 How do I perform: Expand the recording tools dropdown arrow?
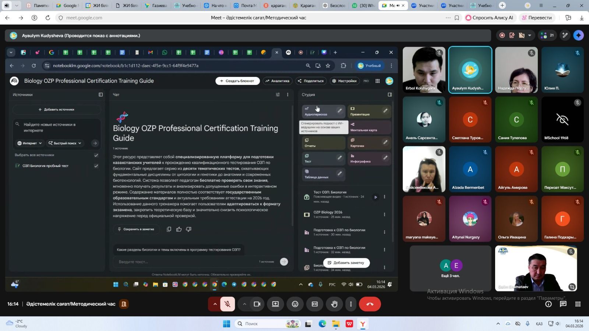pyautogui.click(x=530, y=35)
